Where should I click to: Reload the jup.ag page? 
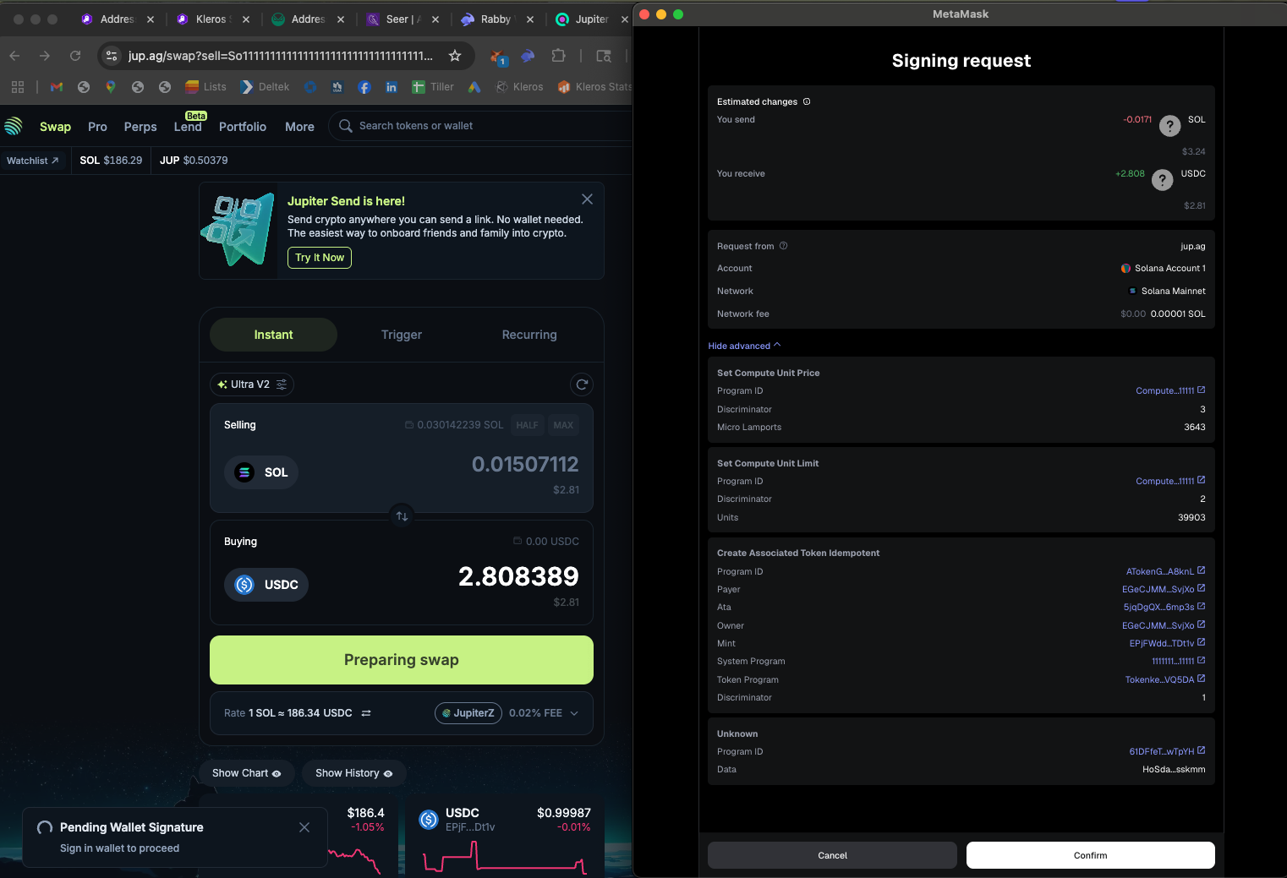point(75,56)
